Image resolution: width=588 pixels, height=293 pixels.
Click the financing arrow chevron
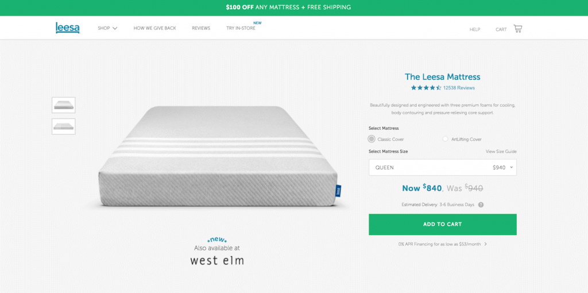click(486, 244)
